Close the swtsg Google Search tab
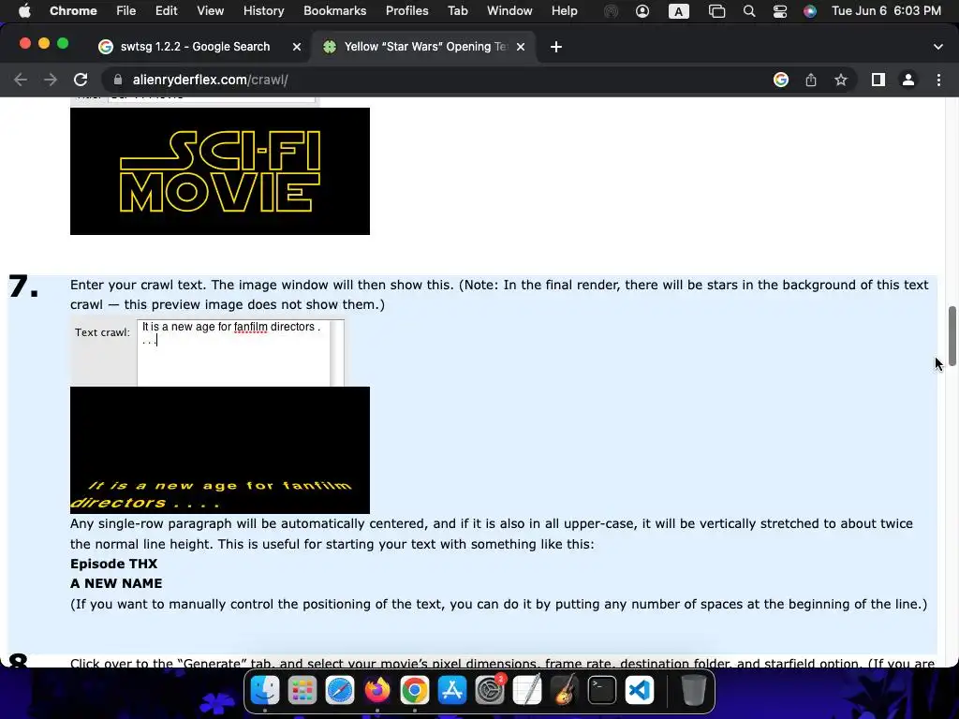959x719 pixels. pyautogui.click(x=297, y=47)
